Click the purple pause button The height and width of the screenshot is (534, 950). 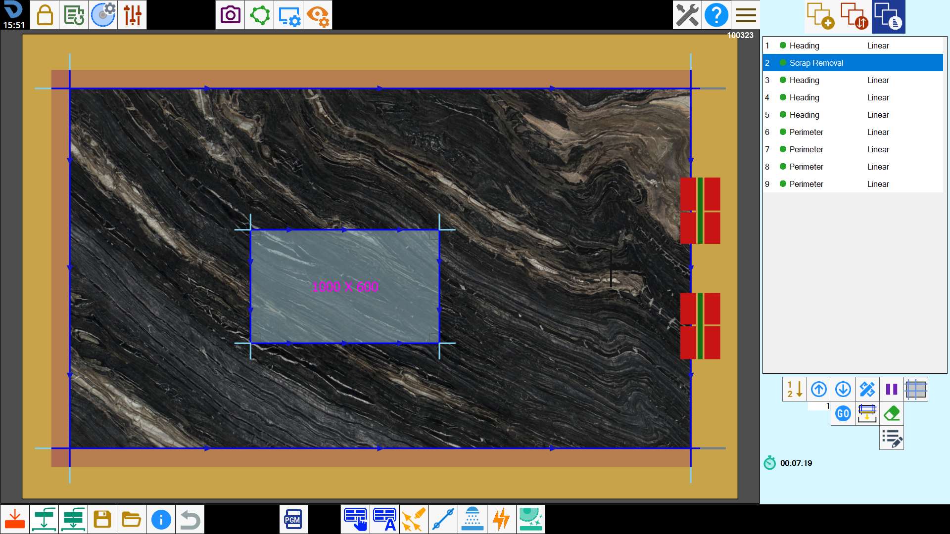point(892,389)
